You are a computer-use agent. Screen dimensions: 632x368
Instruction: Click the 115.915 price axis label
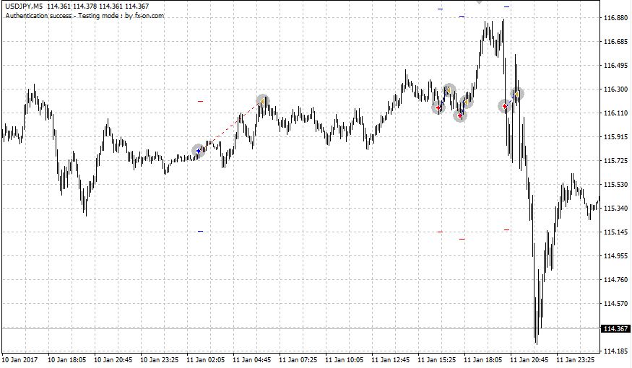click(616, 137)
